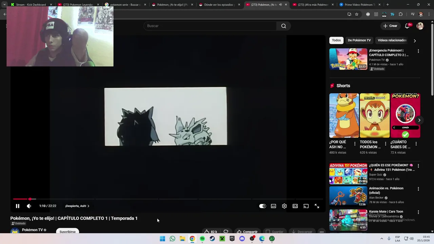Screen dimensions: 434x244
Task: Show more filter chips with right arrow
Action: (x=415, y=41)
